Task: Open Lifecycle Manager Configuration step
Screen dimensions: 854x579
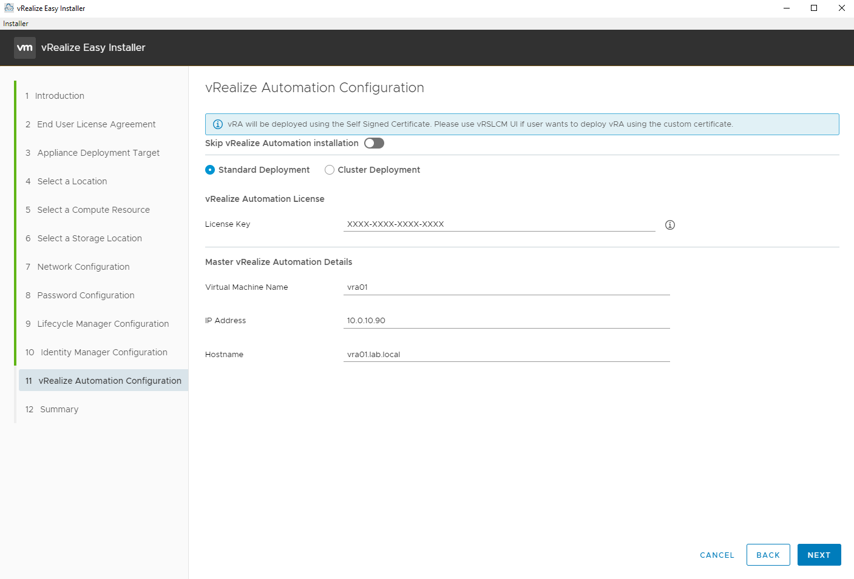Action: click(97, 324)
